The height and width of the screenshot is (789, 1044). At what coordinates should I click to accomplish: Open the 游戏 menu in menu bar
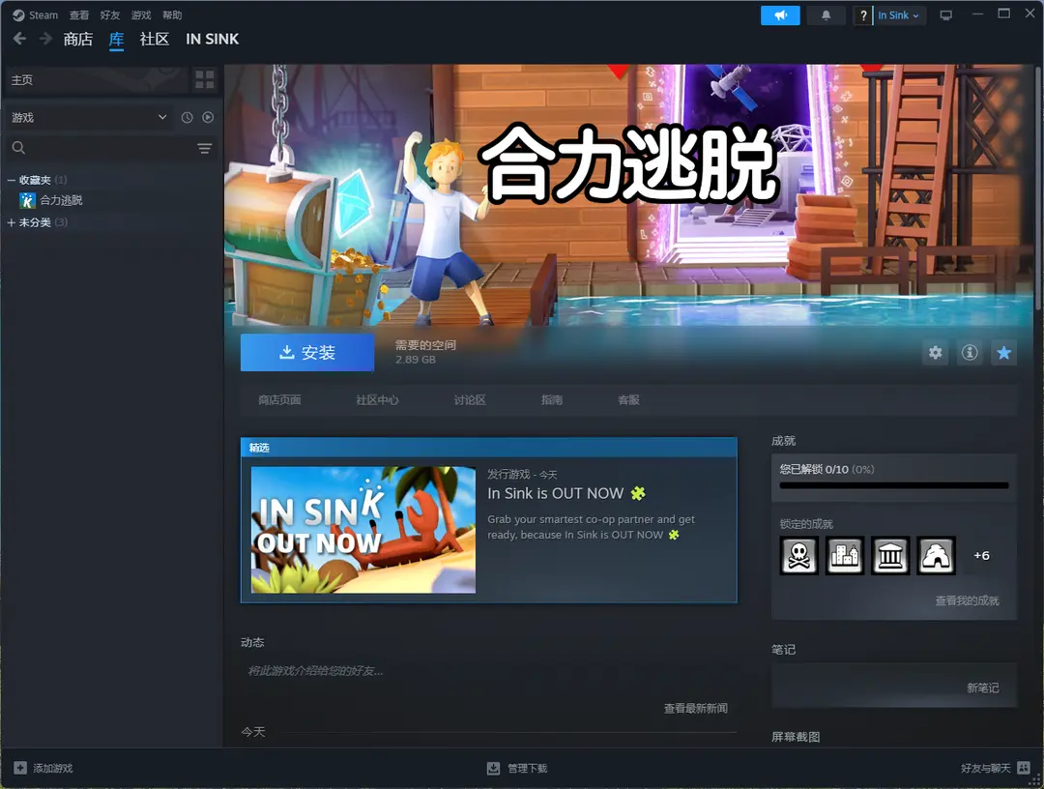[141, 15]
